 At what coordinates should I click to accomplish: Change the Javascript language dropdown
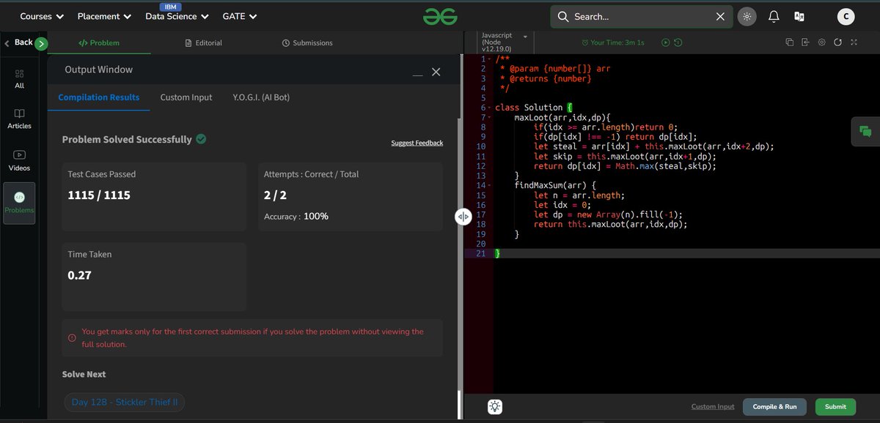point(505,42)
